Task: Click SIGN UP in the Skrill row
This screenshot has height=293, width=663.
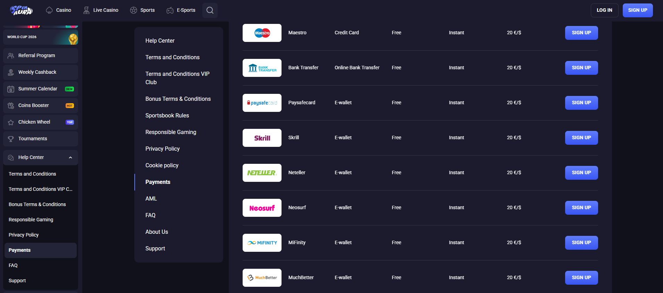Action: tap(581, 138)
